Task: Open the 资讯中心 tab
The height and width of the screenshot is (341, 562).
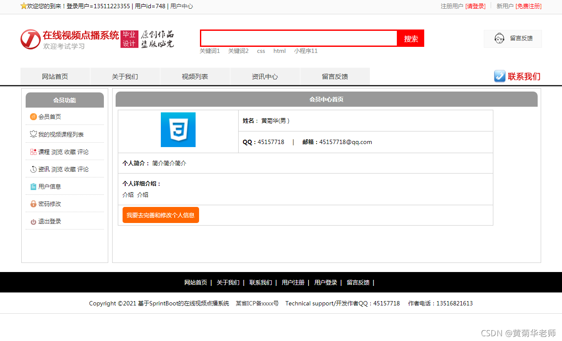Action: 265,76
